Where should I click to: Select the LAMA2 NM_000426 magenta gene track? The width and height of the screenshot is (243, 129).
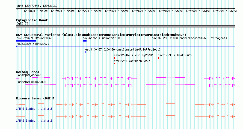pos(126,78)
